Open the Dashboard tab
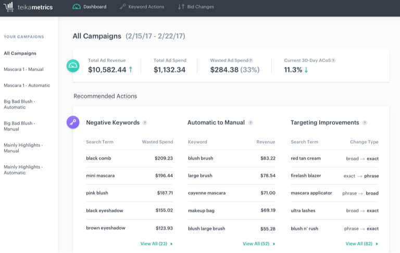 90,7
